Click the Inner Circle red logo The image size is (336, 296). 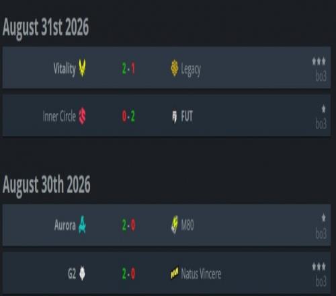82,116
